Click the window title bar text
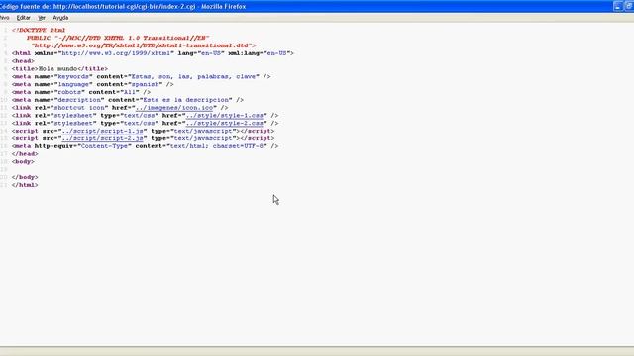Screen dimensions: 634x356 [x=123, y=7]
